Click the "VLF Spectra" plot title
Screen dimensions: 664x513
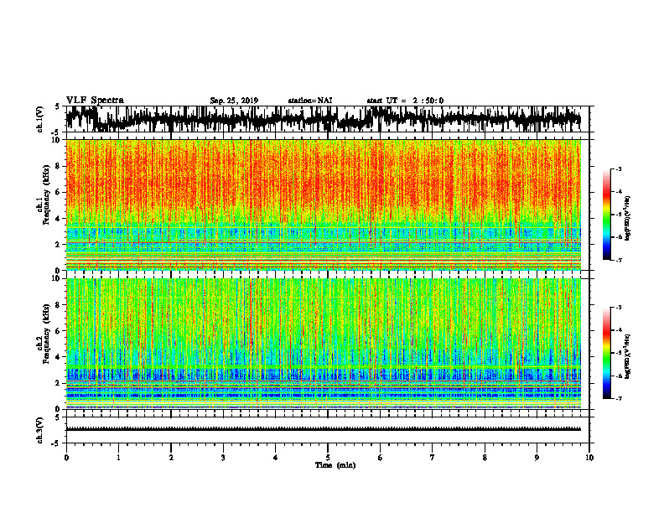pyautogui.click(x=95, y=101)
